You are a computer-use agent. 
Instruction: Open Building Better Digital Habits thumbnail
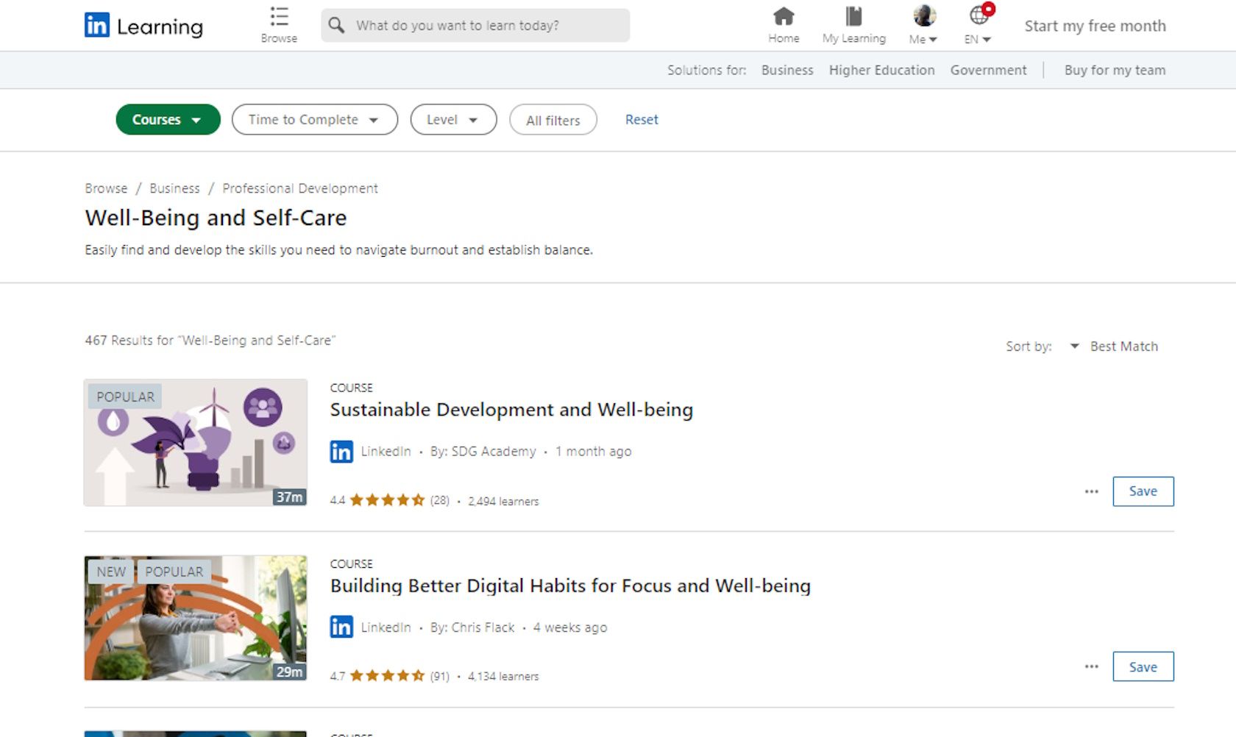point(196,617)
